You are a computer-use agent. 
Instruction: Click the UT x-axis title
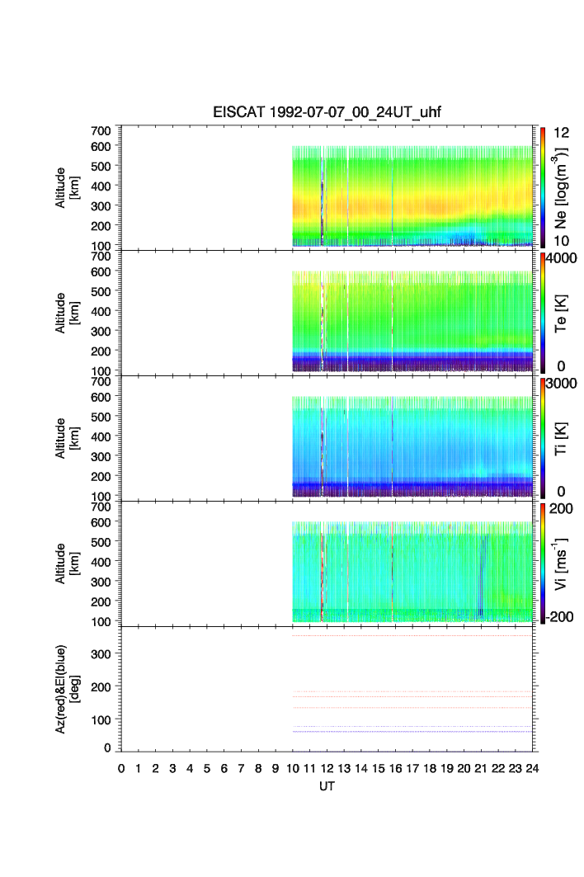pyautogui.click(x=327, y=786)
